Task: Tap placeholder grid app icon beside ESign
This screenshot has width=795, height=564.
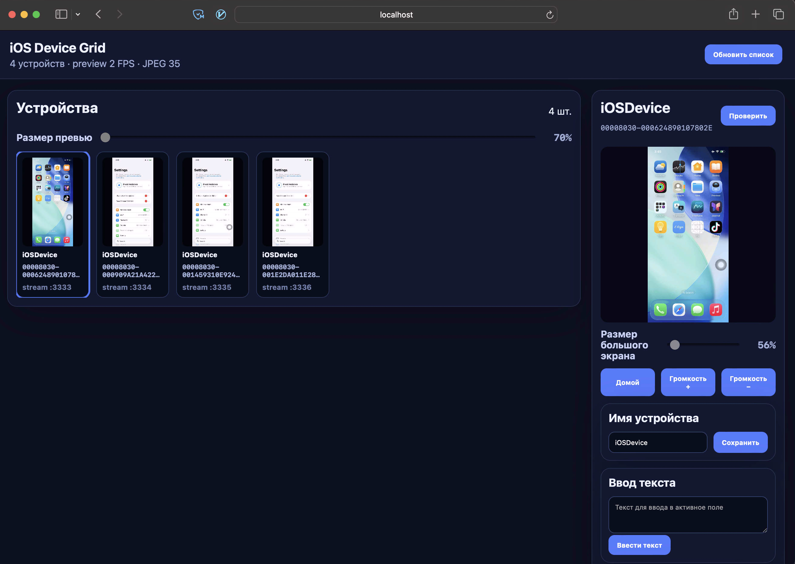Action: (697, 227)
